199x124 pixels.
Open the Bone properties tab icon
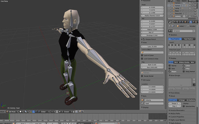(193, 22)
